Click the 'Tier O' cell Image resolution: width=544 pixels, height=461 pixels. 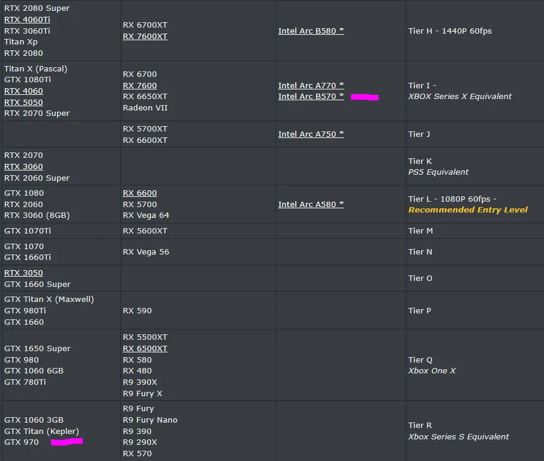(420, 279)
